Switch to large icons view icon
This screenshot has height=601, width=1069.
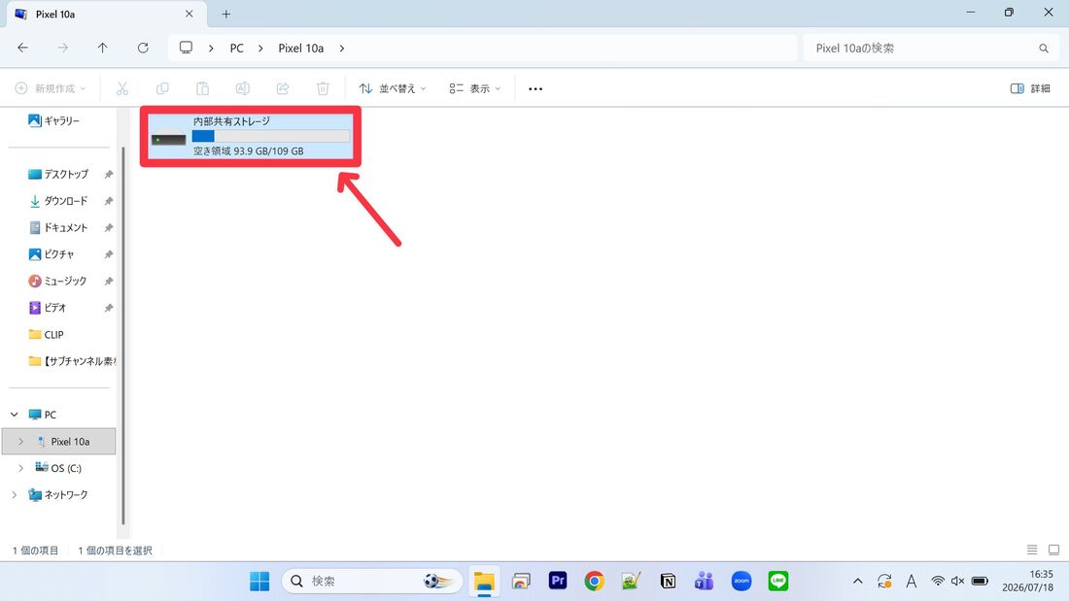(1053, 550)
